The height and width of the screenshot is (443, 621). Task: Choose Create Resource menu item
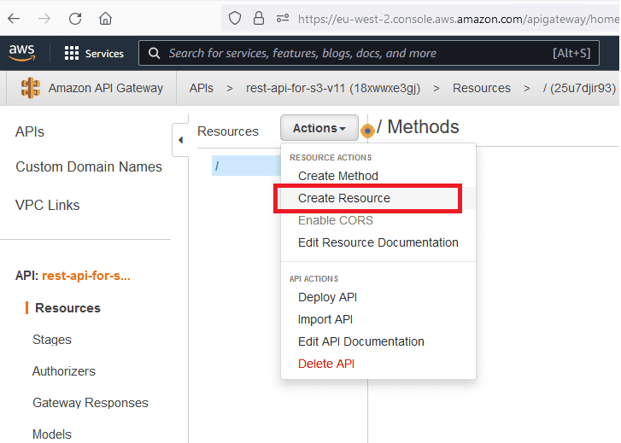click(343, 198)
